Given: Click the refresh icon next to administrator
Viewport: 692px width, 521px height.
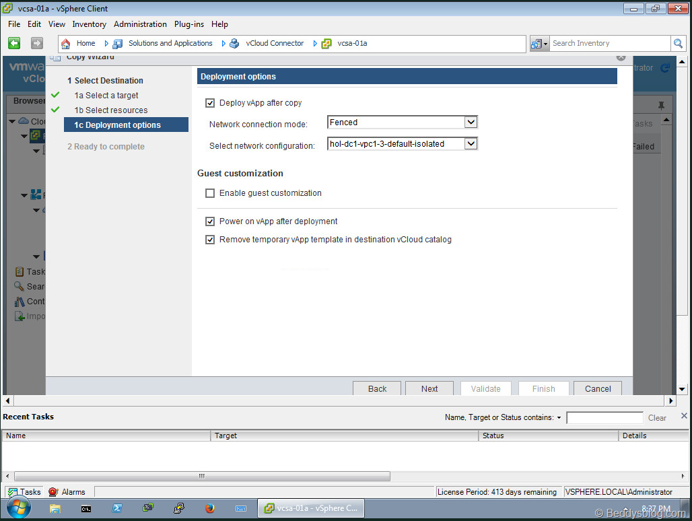Looking at the screenshot, I should [665, 67].
